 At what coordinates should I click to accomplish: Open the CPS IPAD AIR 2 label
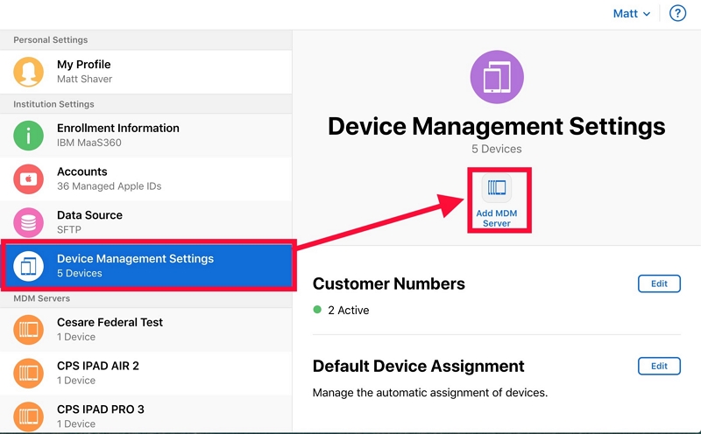98,366
